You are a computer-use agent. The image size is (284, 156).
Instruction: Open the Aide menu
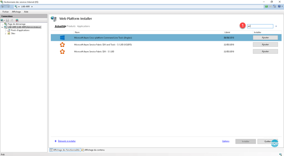tap(26, 12)
